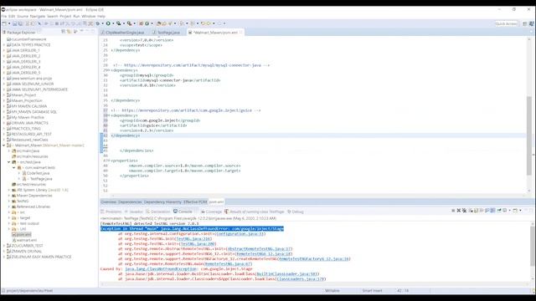
Task: Click the New Java Package toolbar icon
Action: (142, 23)
